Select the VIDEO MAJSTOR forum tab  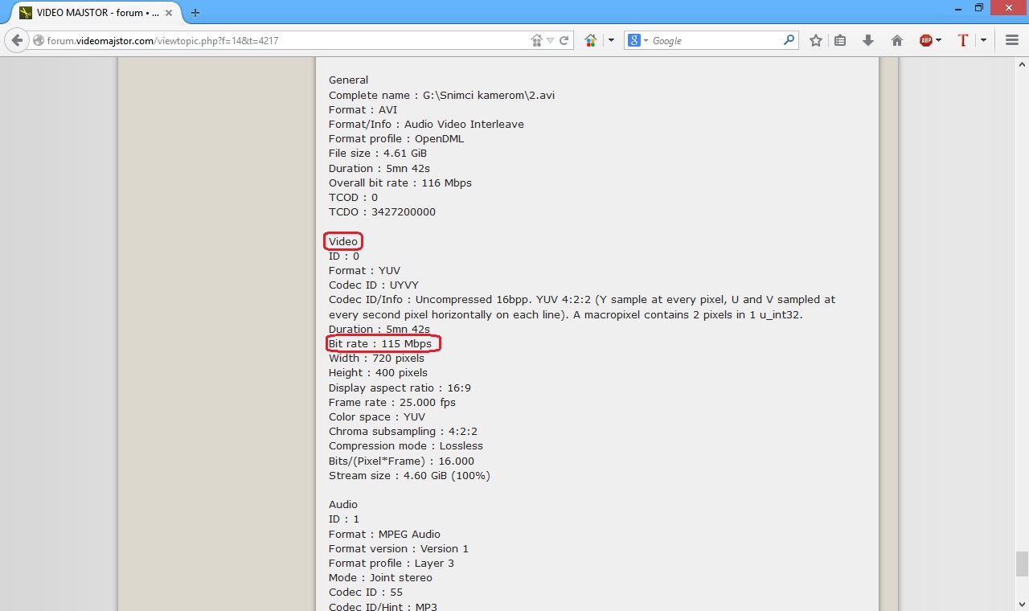pos(88,13)
